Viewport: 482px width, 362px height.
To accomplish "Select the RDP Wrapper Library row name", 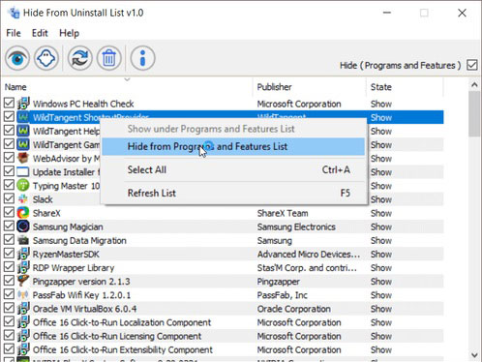I will coord(74,268).
